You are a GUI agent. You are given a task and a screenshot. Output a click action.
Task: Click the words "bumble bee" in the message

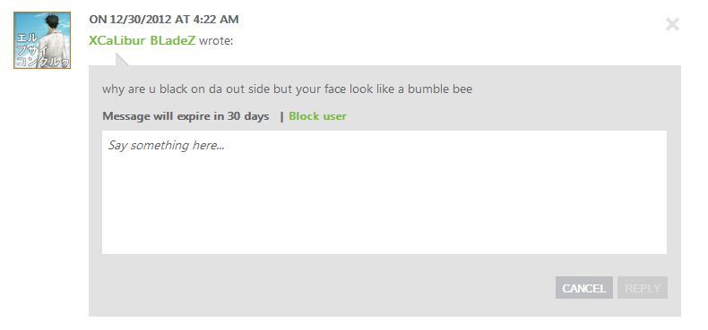click(440, 89)
